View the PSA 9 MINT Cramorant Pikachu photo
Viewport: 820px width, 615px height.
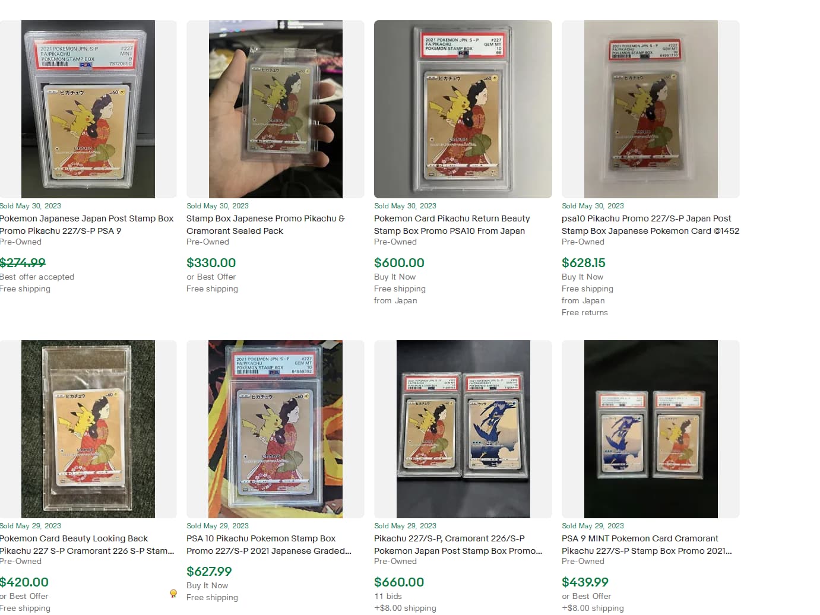[651, 429]
